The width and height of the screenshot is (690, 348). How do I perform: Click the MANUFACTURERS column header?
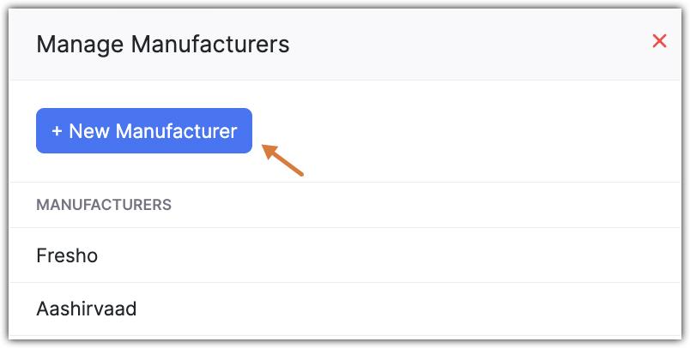click(104, 205)
